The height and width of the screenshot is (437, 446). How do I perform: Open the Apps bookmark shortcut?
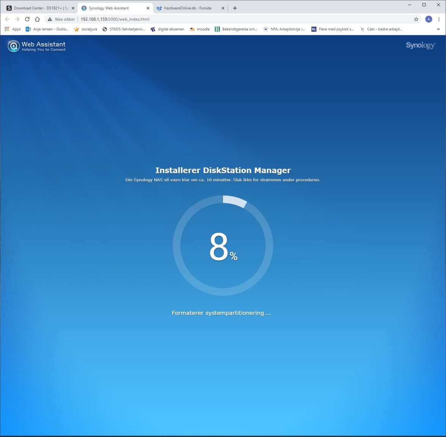tap(13, 29)
